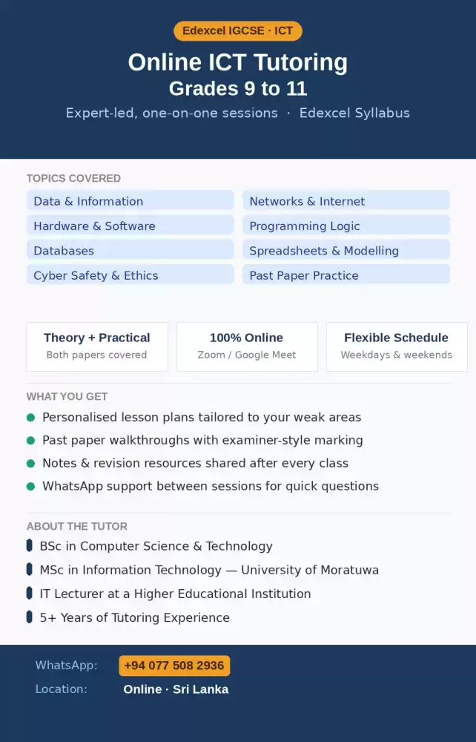Select the Hardware & Software topic chip
This screenshot has height=742, width=476.
coord(130,225)
